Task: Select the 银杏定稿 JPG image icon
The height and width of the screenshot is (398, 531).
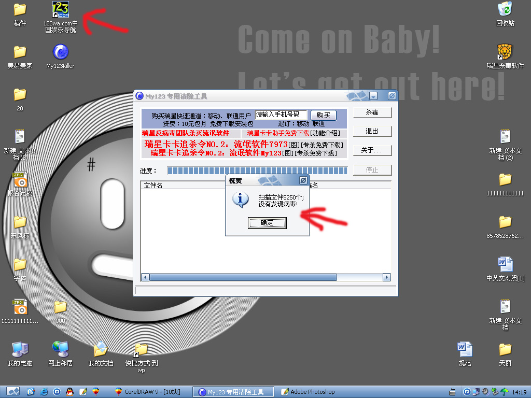Action: [20, 184]
